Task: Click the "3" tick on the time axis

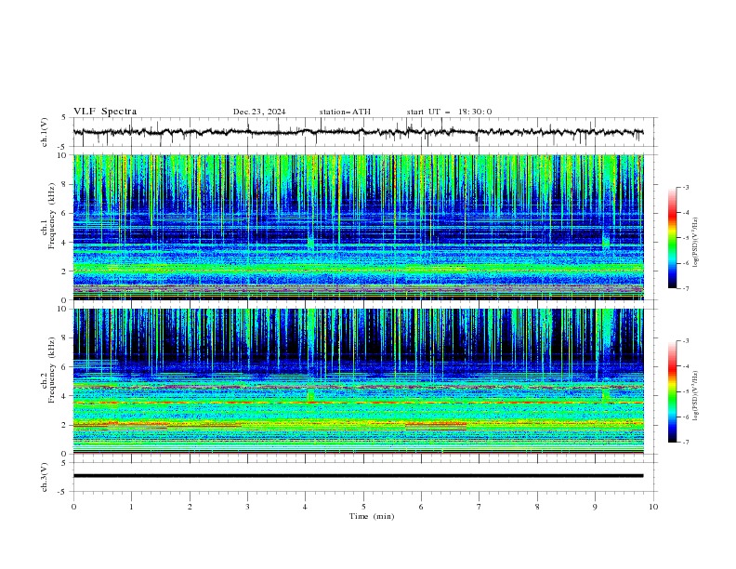Action: click(x=247, y=507)
